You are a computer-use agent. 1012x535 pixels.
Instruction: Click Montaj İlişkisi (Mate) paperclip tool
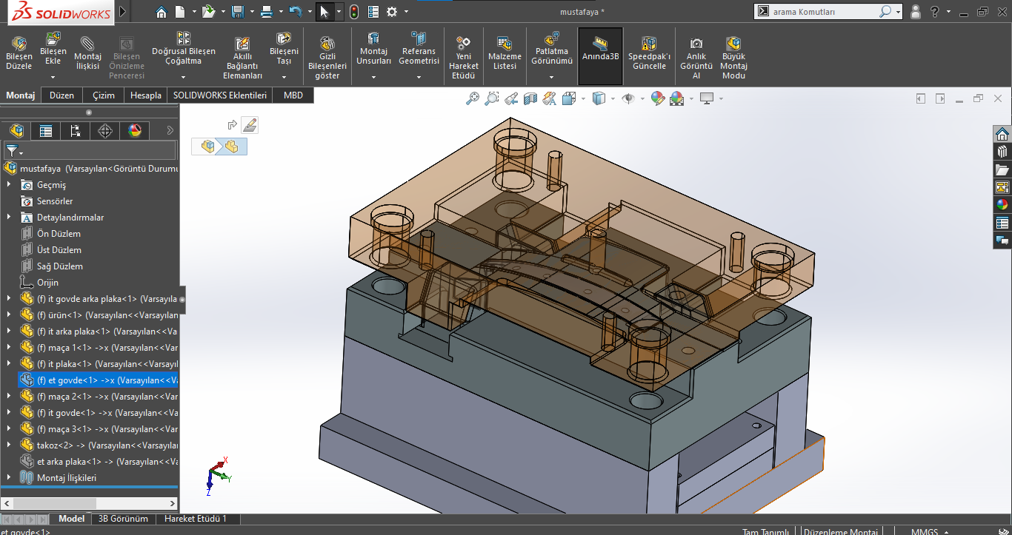[x=88, y=53]
